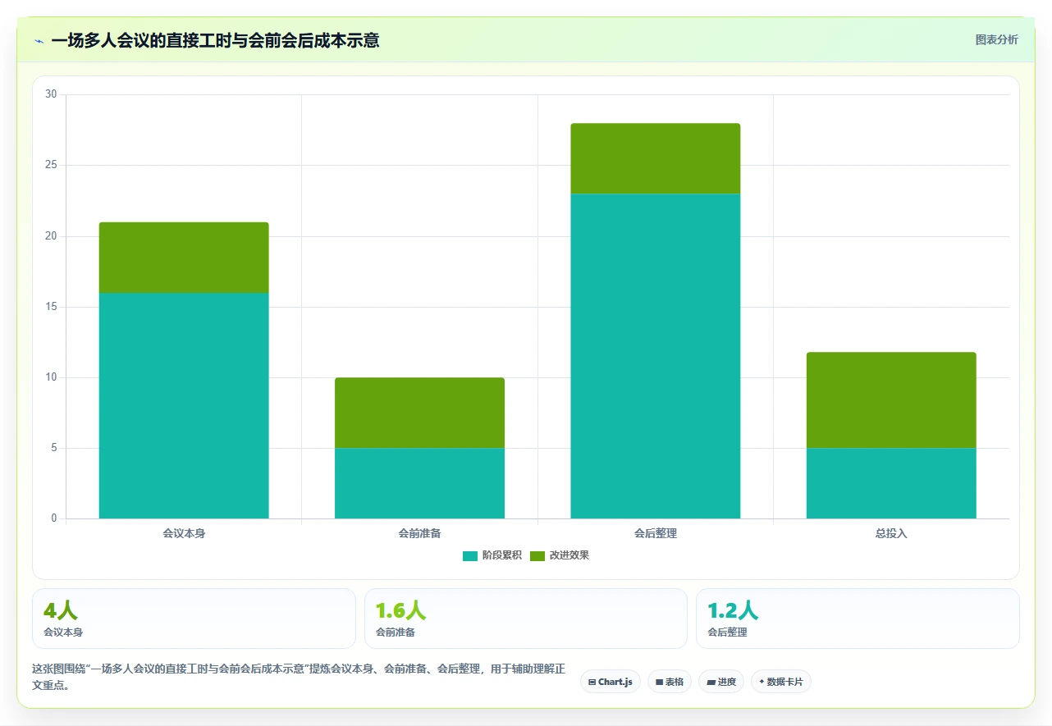Click the green bar segment for 会议本身
Image resolution: width=1052 pixels, height=726 pixels.
[x=184, y=258]
